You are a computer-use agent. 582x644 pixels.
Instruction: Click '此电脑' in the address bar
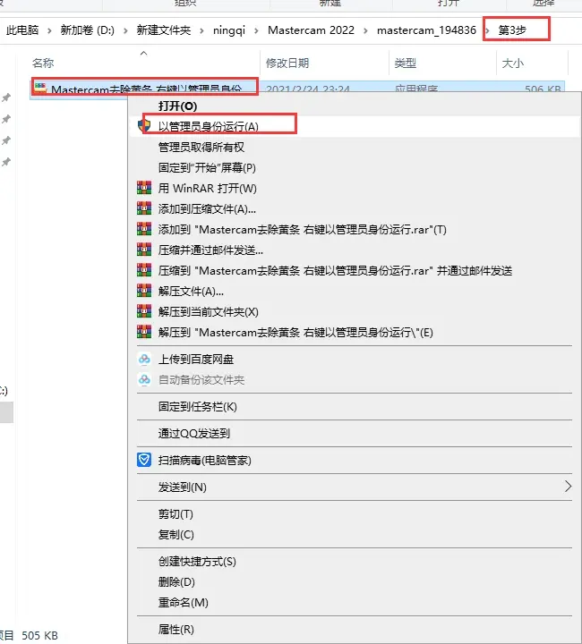(22, 30)
